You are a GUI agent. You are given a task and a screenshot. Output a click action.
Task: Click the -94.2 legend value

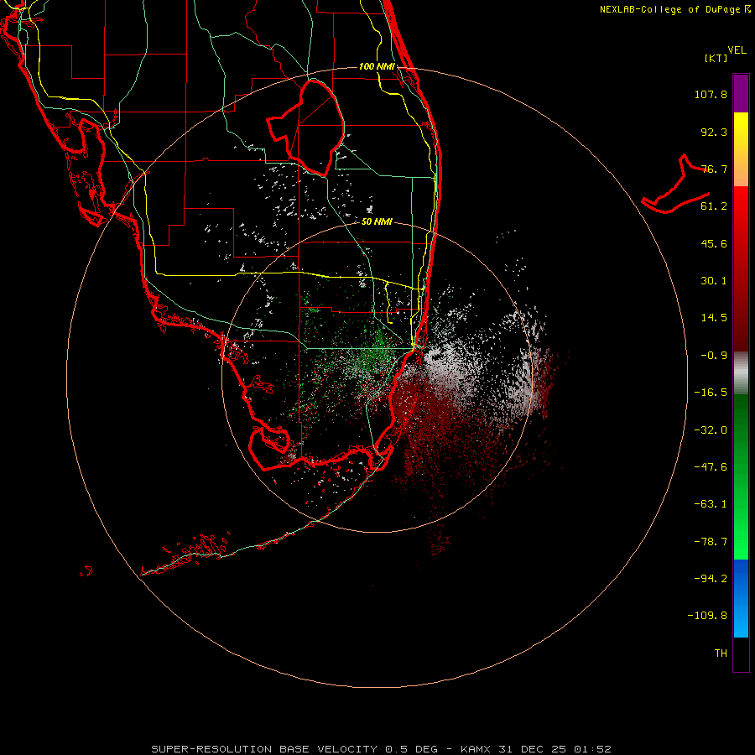(x=711, y=579)
